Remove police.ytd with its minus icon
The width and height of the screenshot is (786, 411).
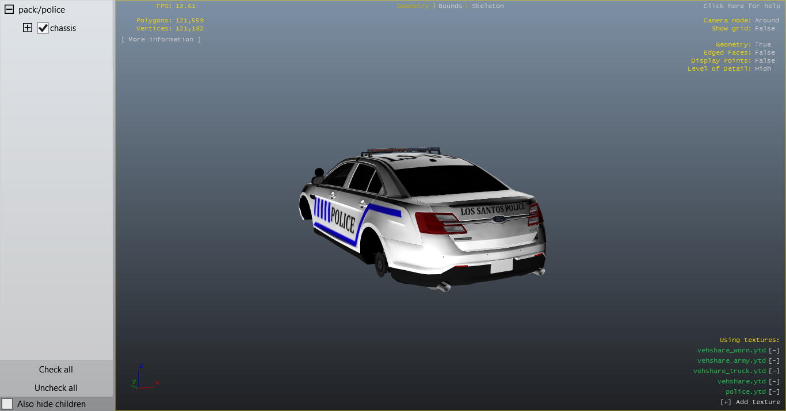click(774, 392)
